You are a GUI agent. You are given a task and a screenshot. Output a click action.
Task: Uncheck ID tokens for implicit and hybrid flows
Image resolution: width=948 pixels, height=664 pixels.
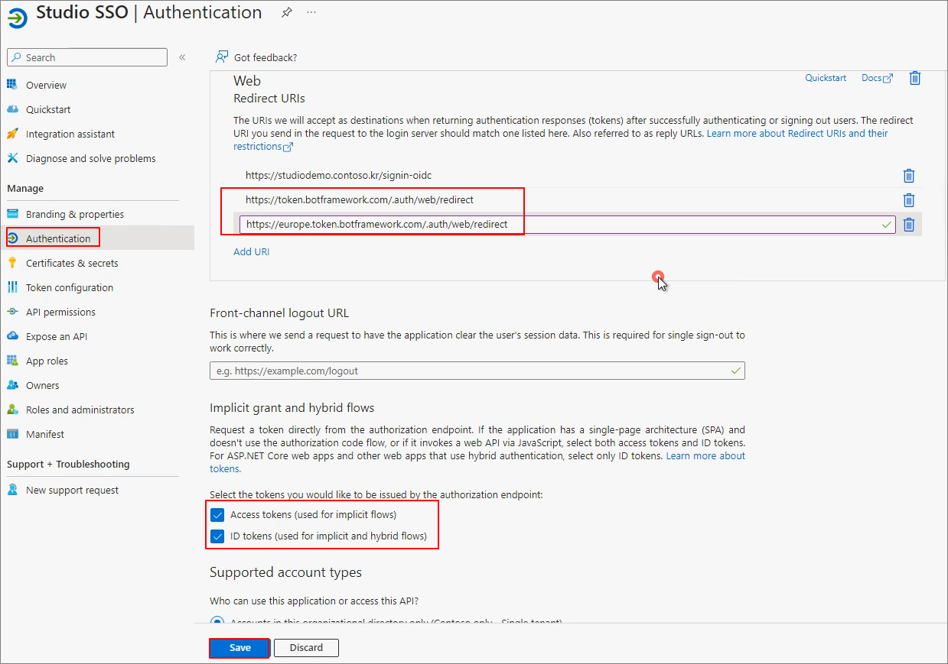point(217,536)
